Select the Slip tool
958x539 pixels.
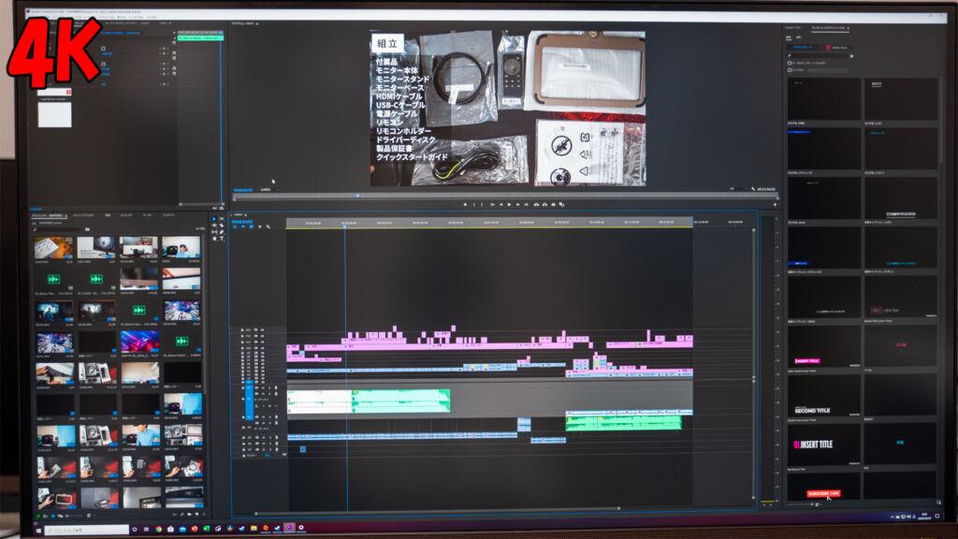pyautogui.click(x=214, y=232)
